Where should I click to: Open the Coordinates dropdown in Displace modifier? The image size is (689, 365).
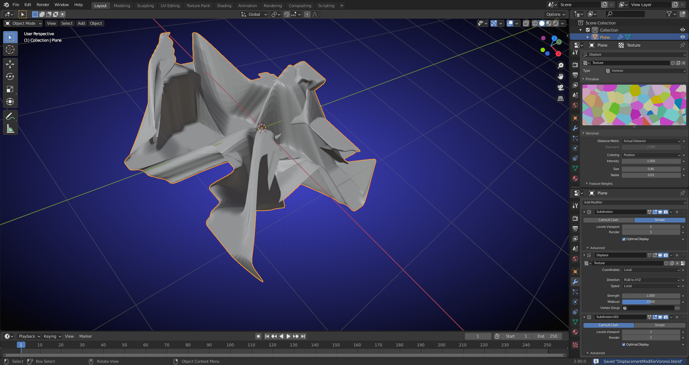pos(651,270)
